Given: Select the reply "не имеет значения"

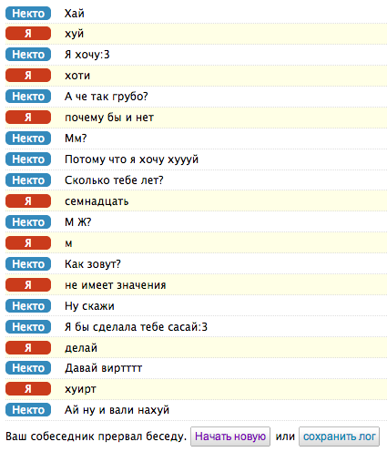Looking at the screenshot, I should coord(116,285).
